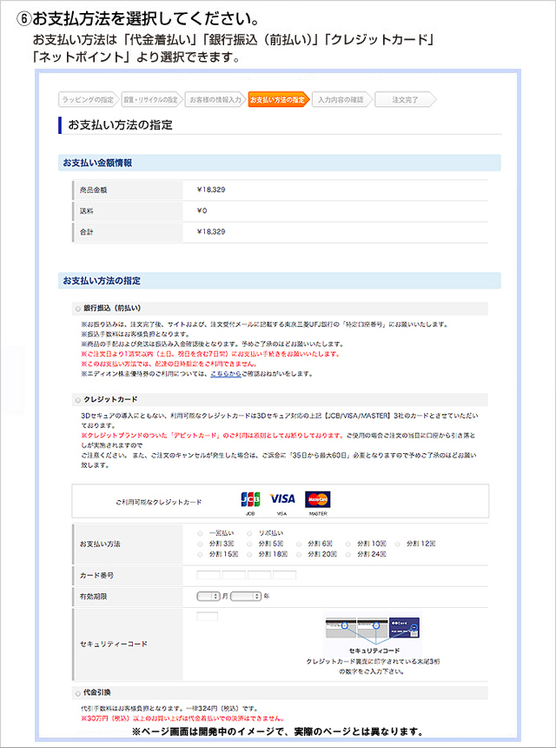The image size is (556, 748).
Task: Select 分割 24回 installment option
Action: [348, 554]
